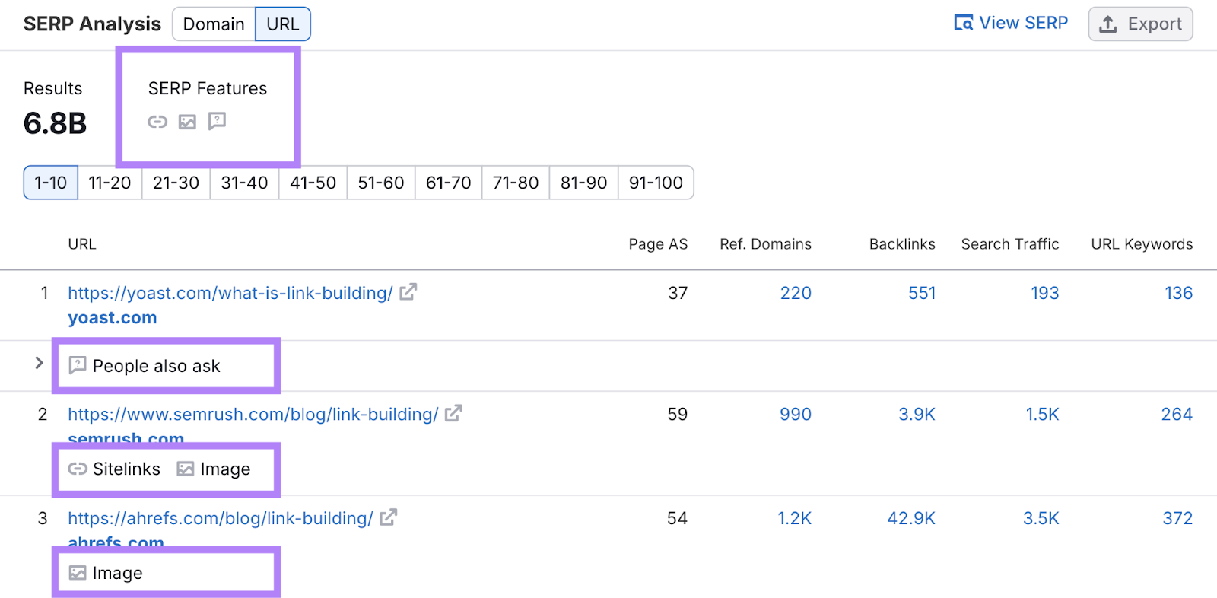This screenshot has height=598, width=1217.
Task: Select the 91-100 results range tab
Action: point(656,183)
